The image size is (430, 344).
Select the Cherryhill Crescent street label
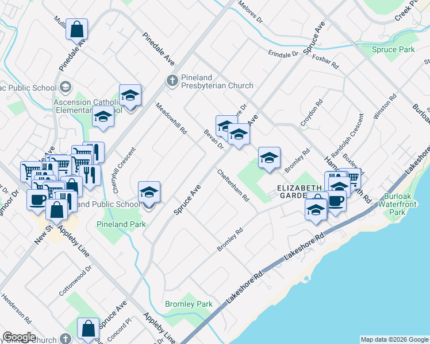(x=124, y=170)
